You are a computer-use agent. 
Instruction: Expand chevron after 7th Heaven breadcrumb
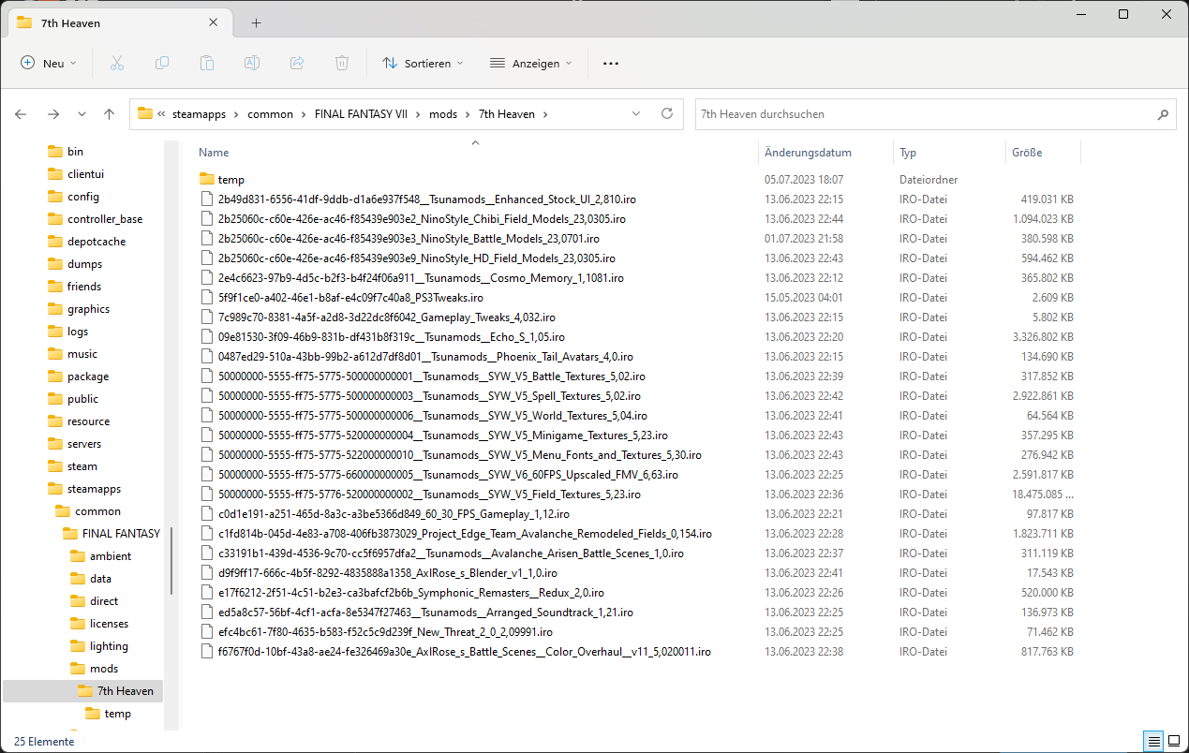pyautogui.click(x=545, y=114)
